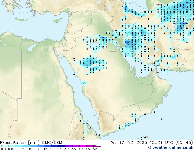Click the purple arrow tip above 50 mm
This screenshot has height=150, width=194.
coord(97,146)
